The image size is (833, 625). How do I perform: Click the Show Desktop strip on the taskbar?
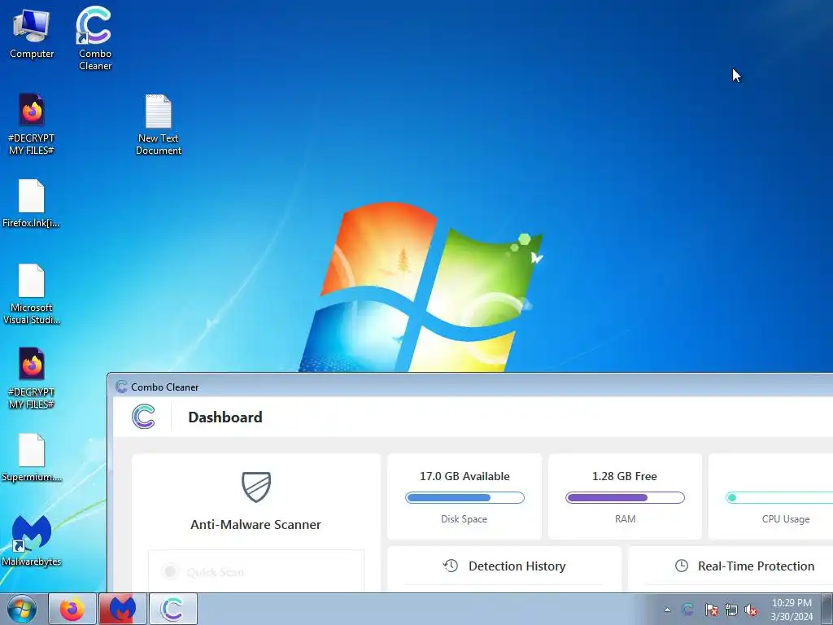coord(827,609)
